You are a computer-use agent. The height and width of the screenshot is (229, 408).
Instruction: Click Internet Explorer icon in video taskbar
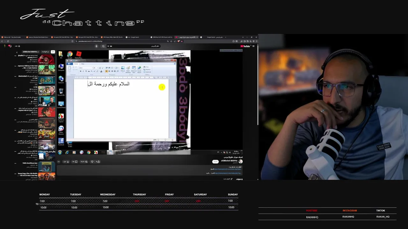(x=67, y=152)
